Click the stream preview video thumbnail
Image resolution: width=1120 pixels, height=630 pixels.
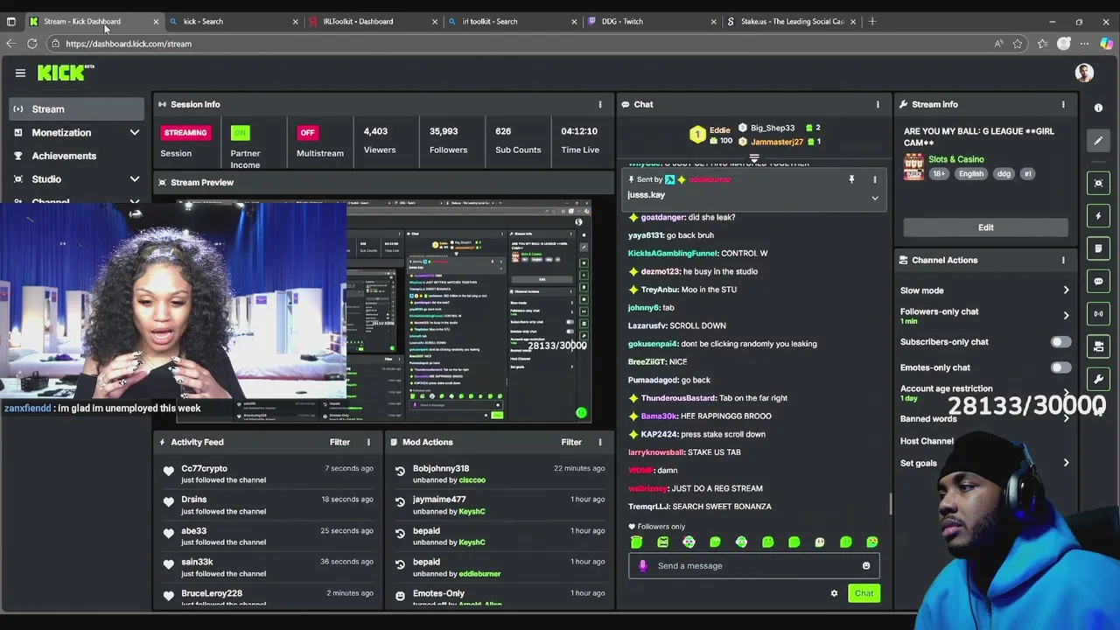click(x=385, y=311)
